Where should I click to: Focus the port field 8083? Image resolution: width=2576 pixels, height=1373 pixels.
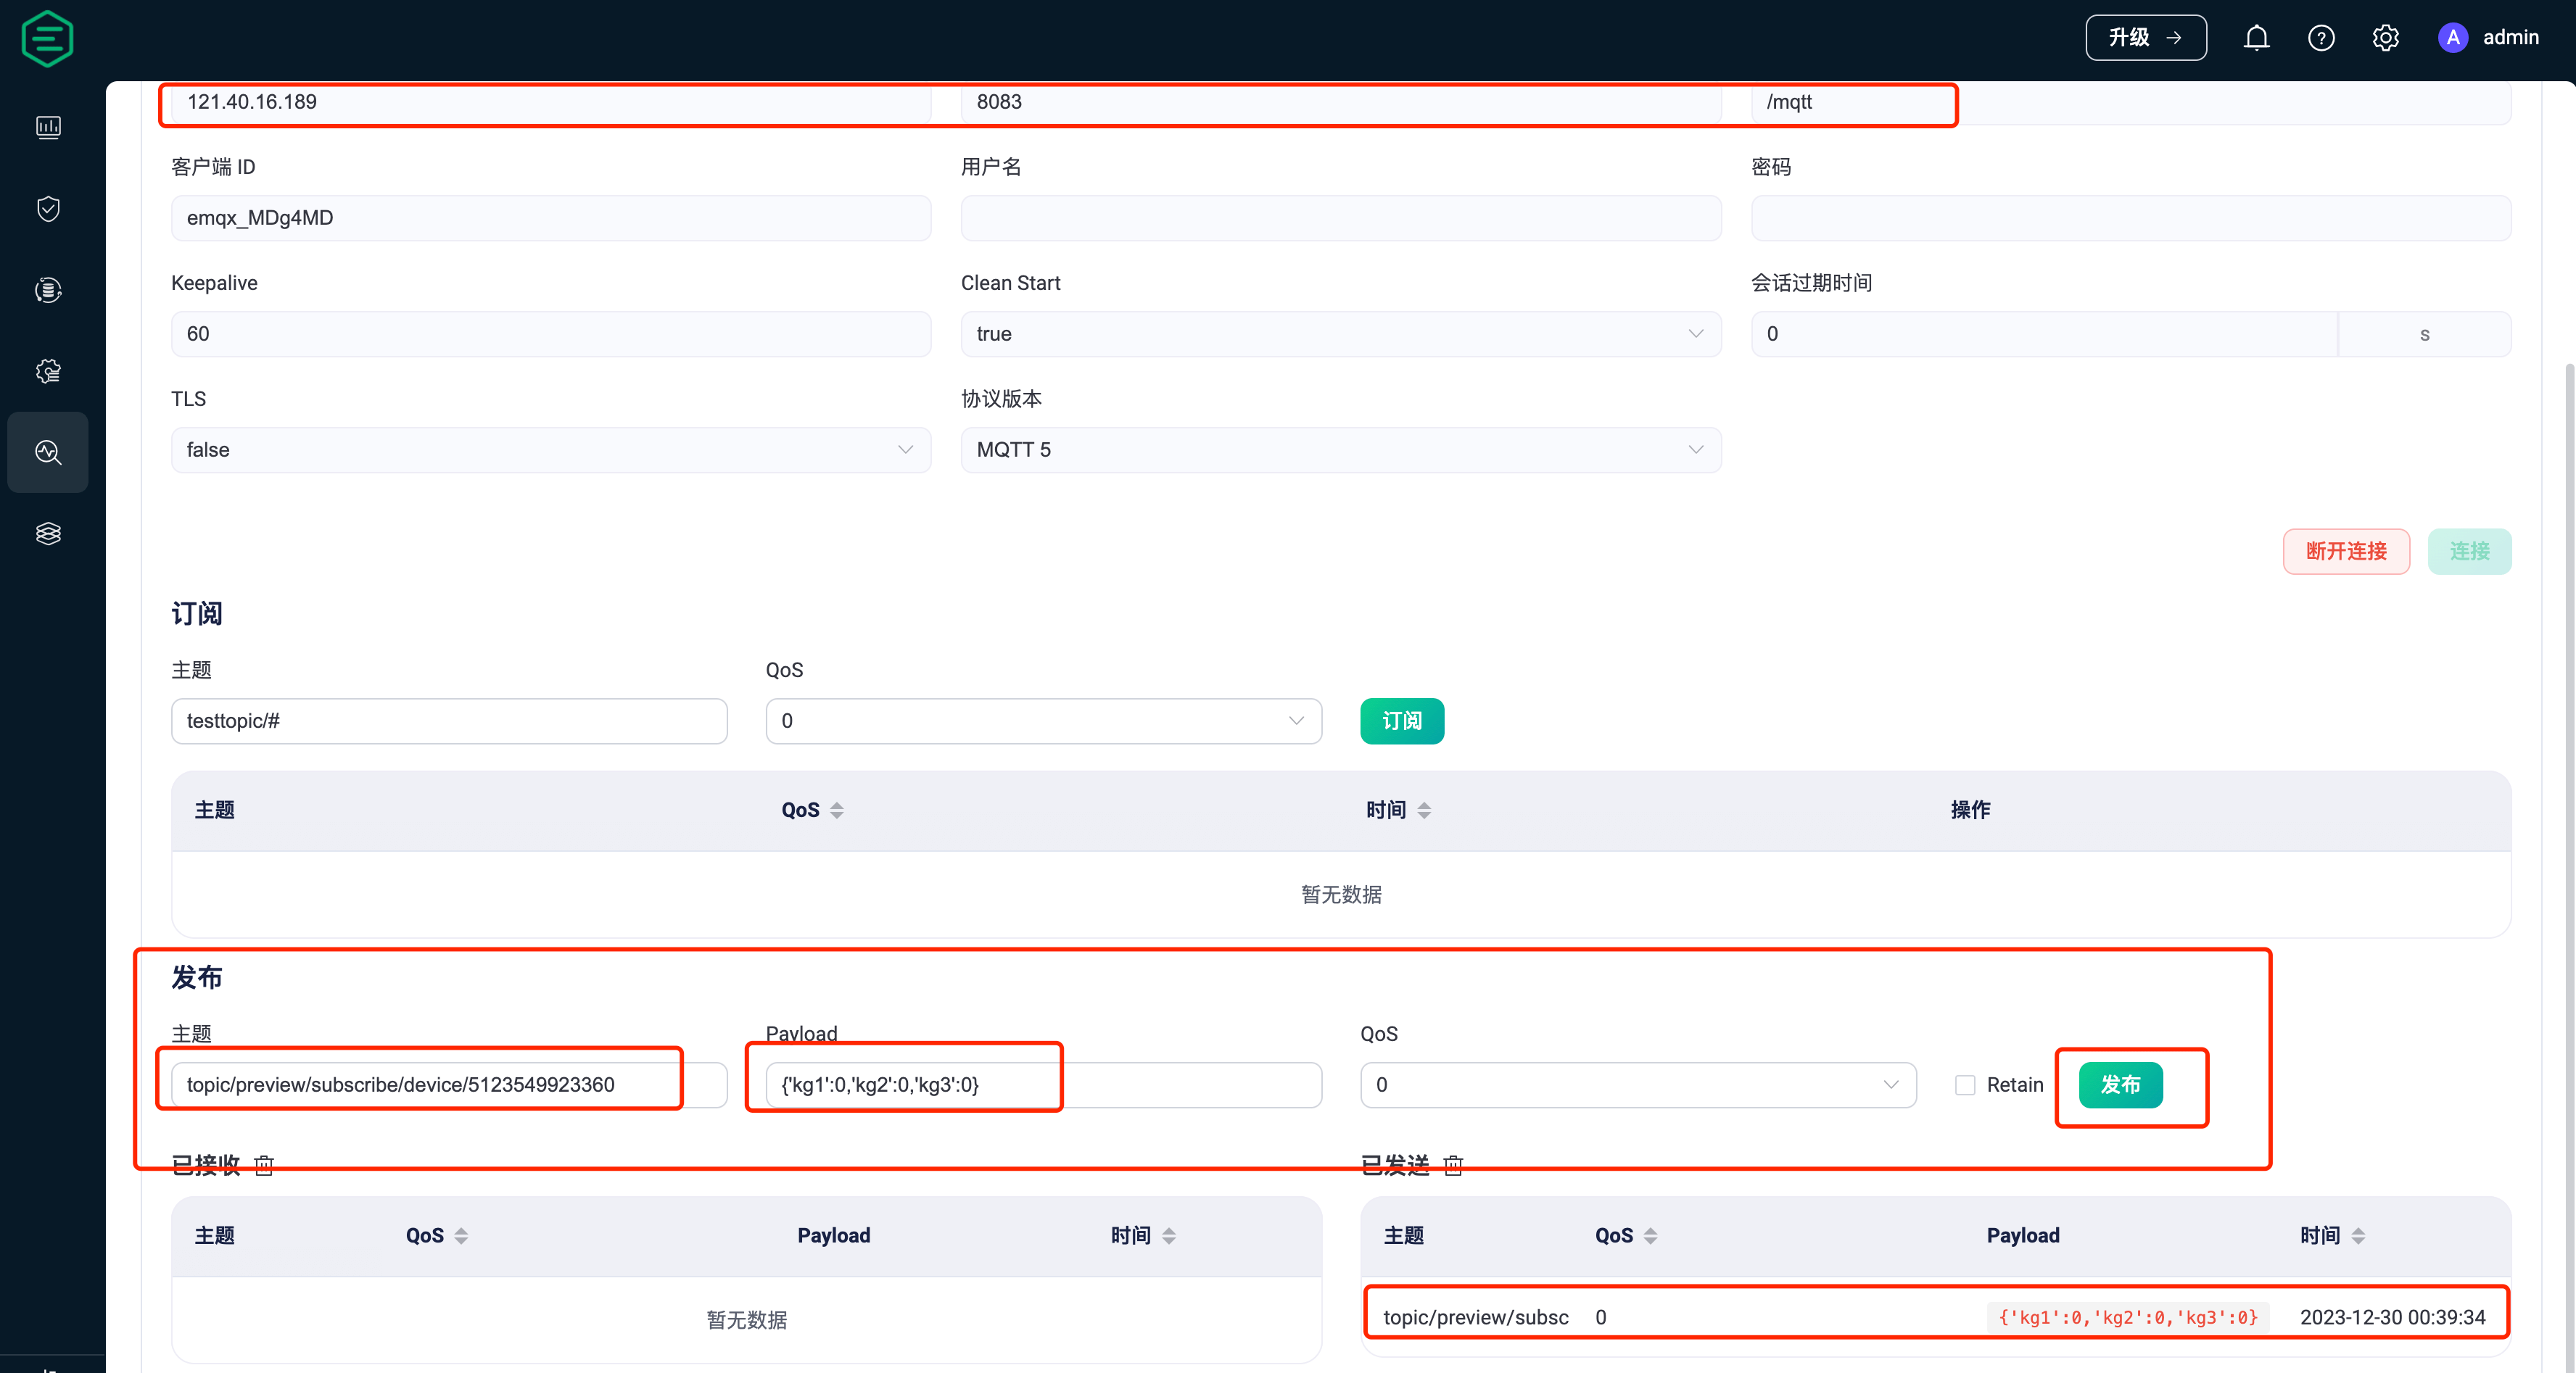click(x=1340, y=102)
